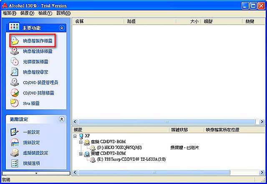Viewport: 267px width, 184px height.
Task: Click the 裝置 column header
Action: [x=121, y=130]
